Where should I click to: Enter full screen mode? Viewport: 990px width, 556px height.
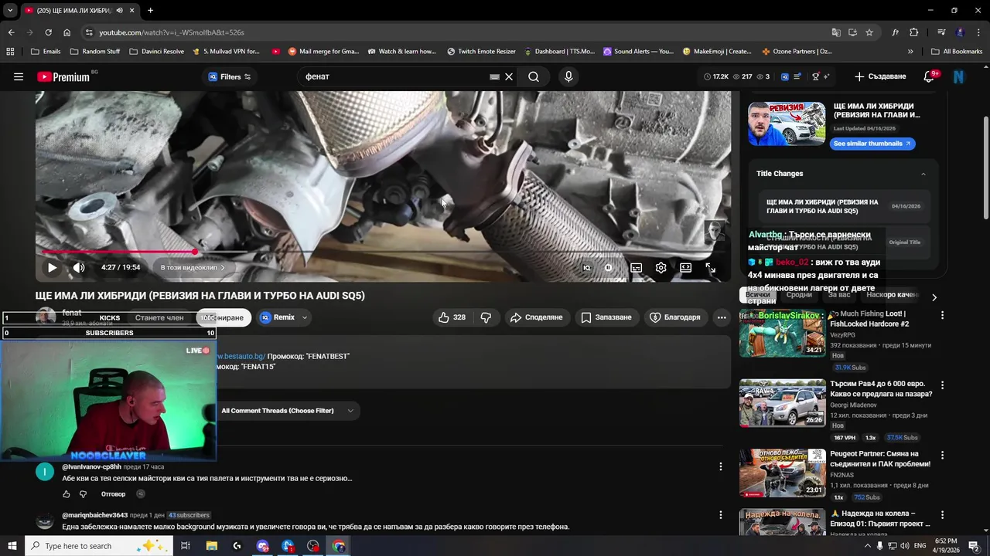pyautogui.click(x=710, y=267)
